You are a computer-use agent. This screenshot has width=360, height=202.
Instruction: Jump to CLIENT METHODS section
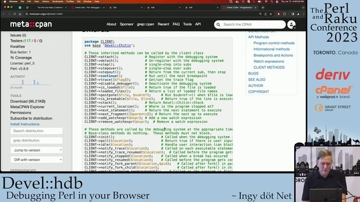(269, 67)
